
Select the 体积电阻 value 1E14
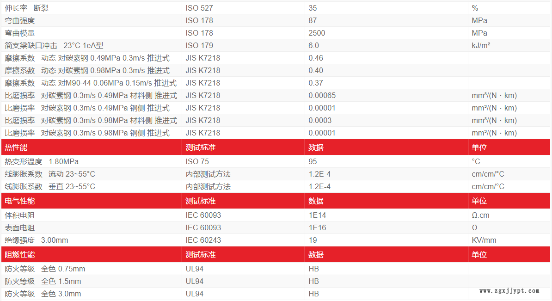[317, 215]
